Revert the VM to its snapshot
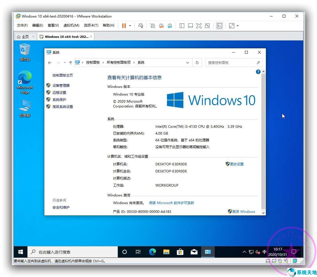 [x=161, y=26]
